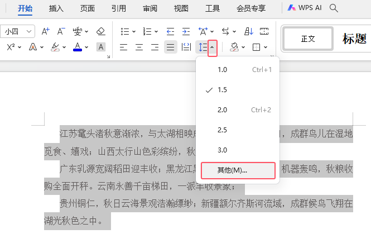The image size is (371, 248).
Task: Click the paragraph shading bucket icon
Action: (234, 47)
